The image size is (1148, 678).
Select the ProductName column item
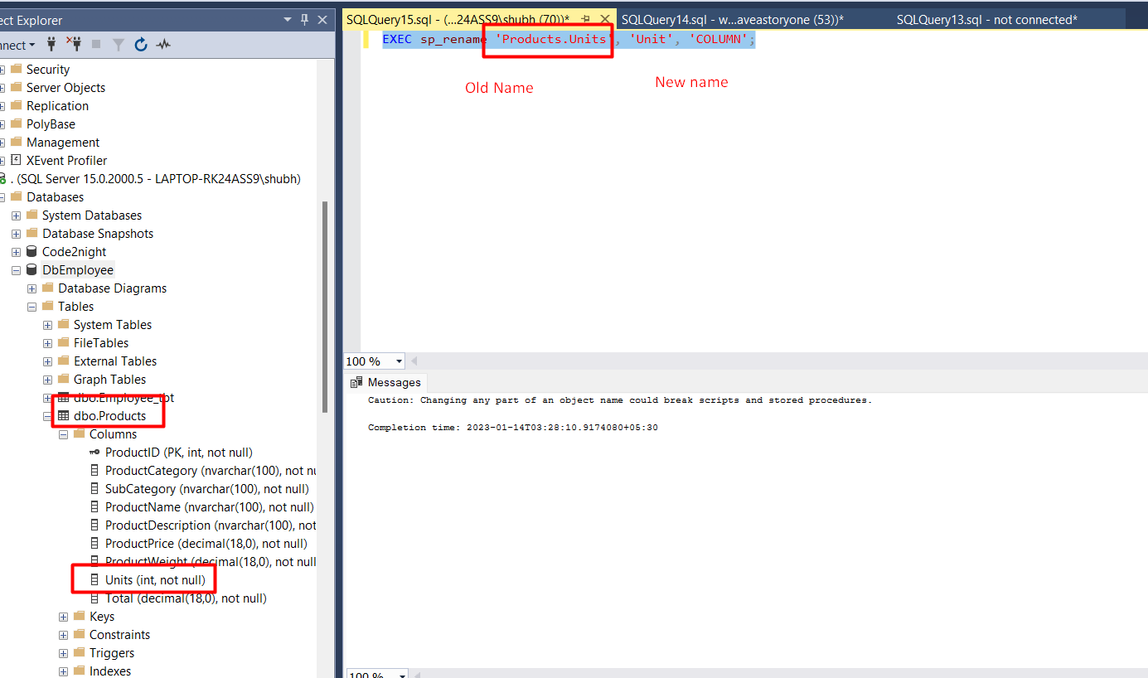(209, 507)
